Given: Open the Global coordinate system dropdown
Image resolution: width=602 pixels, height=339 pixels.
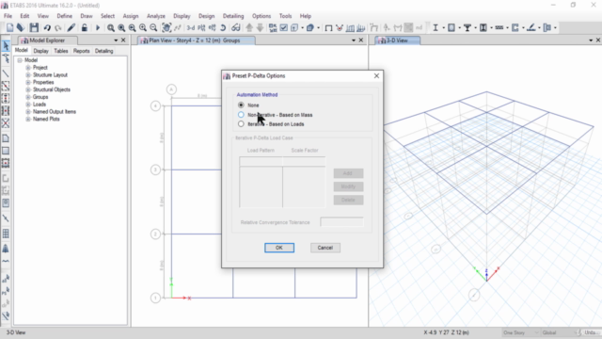Looking at the screenshot, I should click(559, 332).
